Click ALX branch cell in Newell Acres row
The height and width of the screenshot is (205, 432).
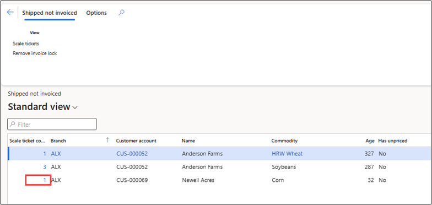coord(56,180)
